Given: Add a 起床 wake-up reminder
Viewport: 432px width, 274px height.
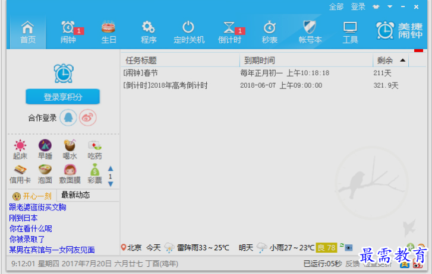Looking at the screenshot, I should [x=20, y=149].
